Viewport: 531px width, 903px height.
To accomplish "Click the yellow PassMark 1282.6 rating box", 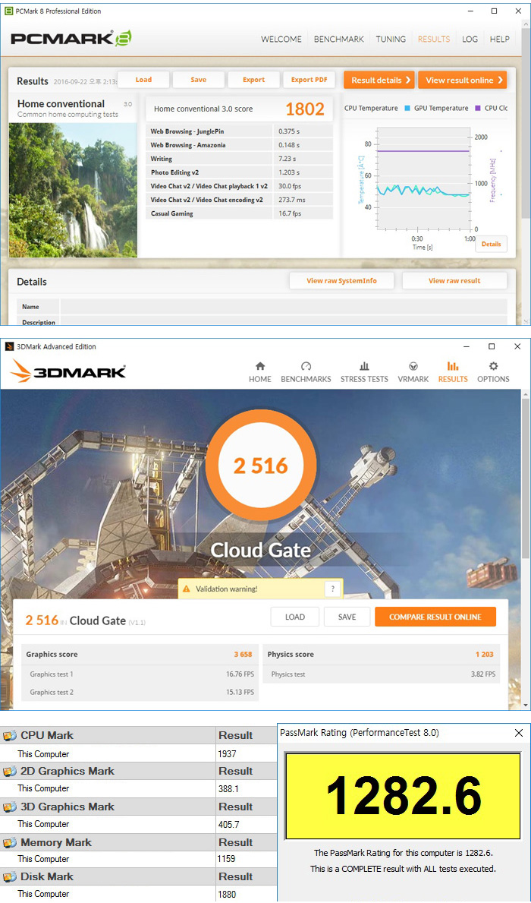I will [x=404, y=797].
